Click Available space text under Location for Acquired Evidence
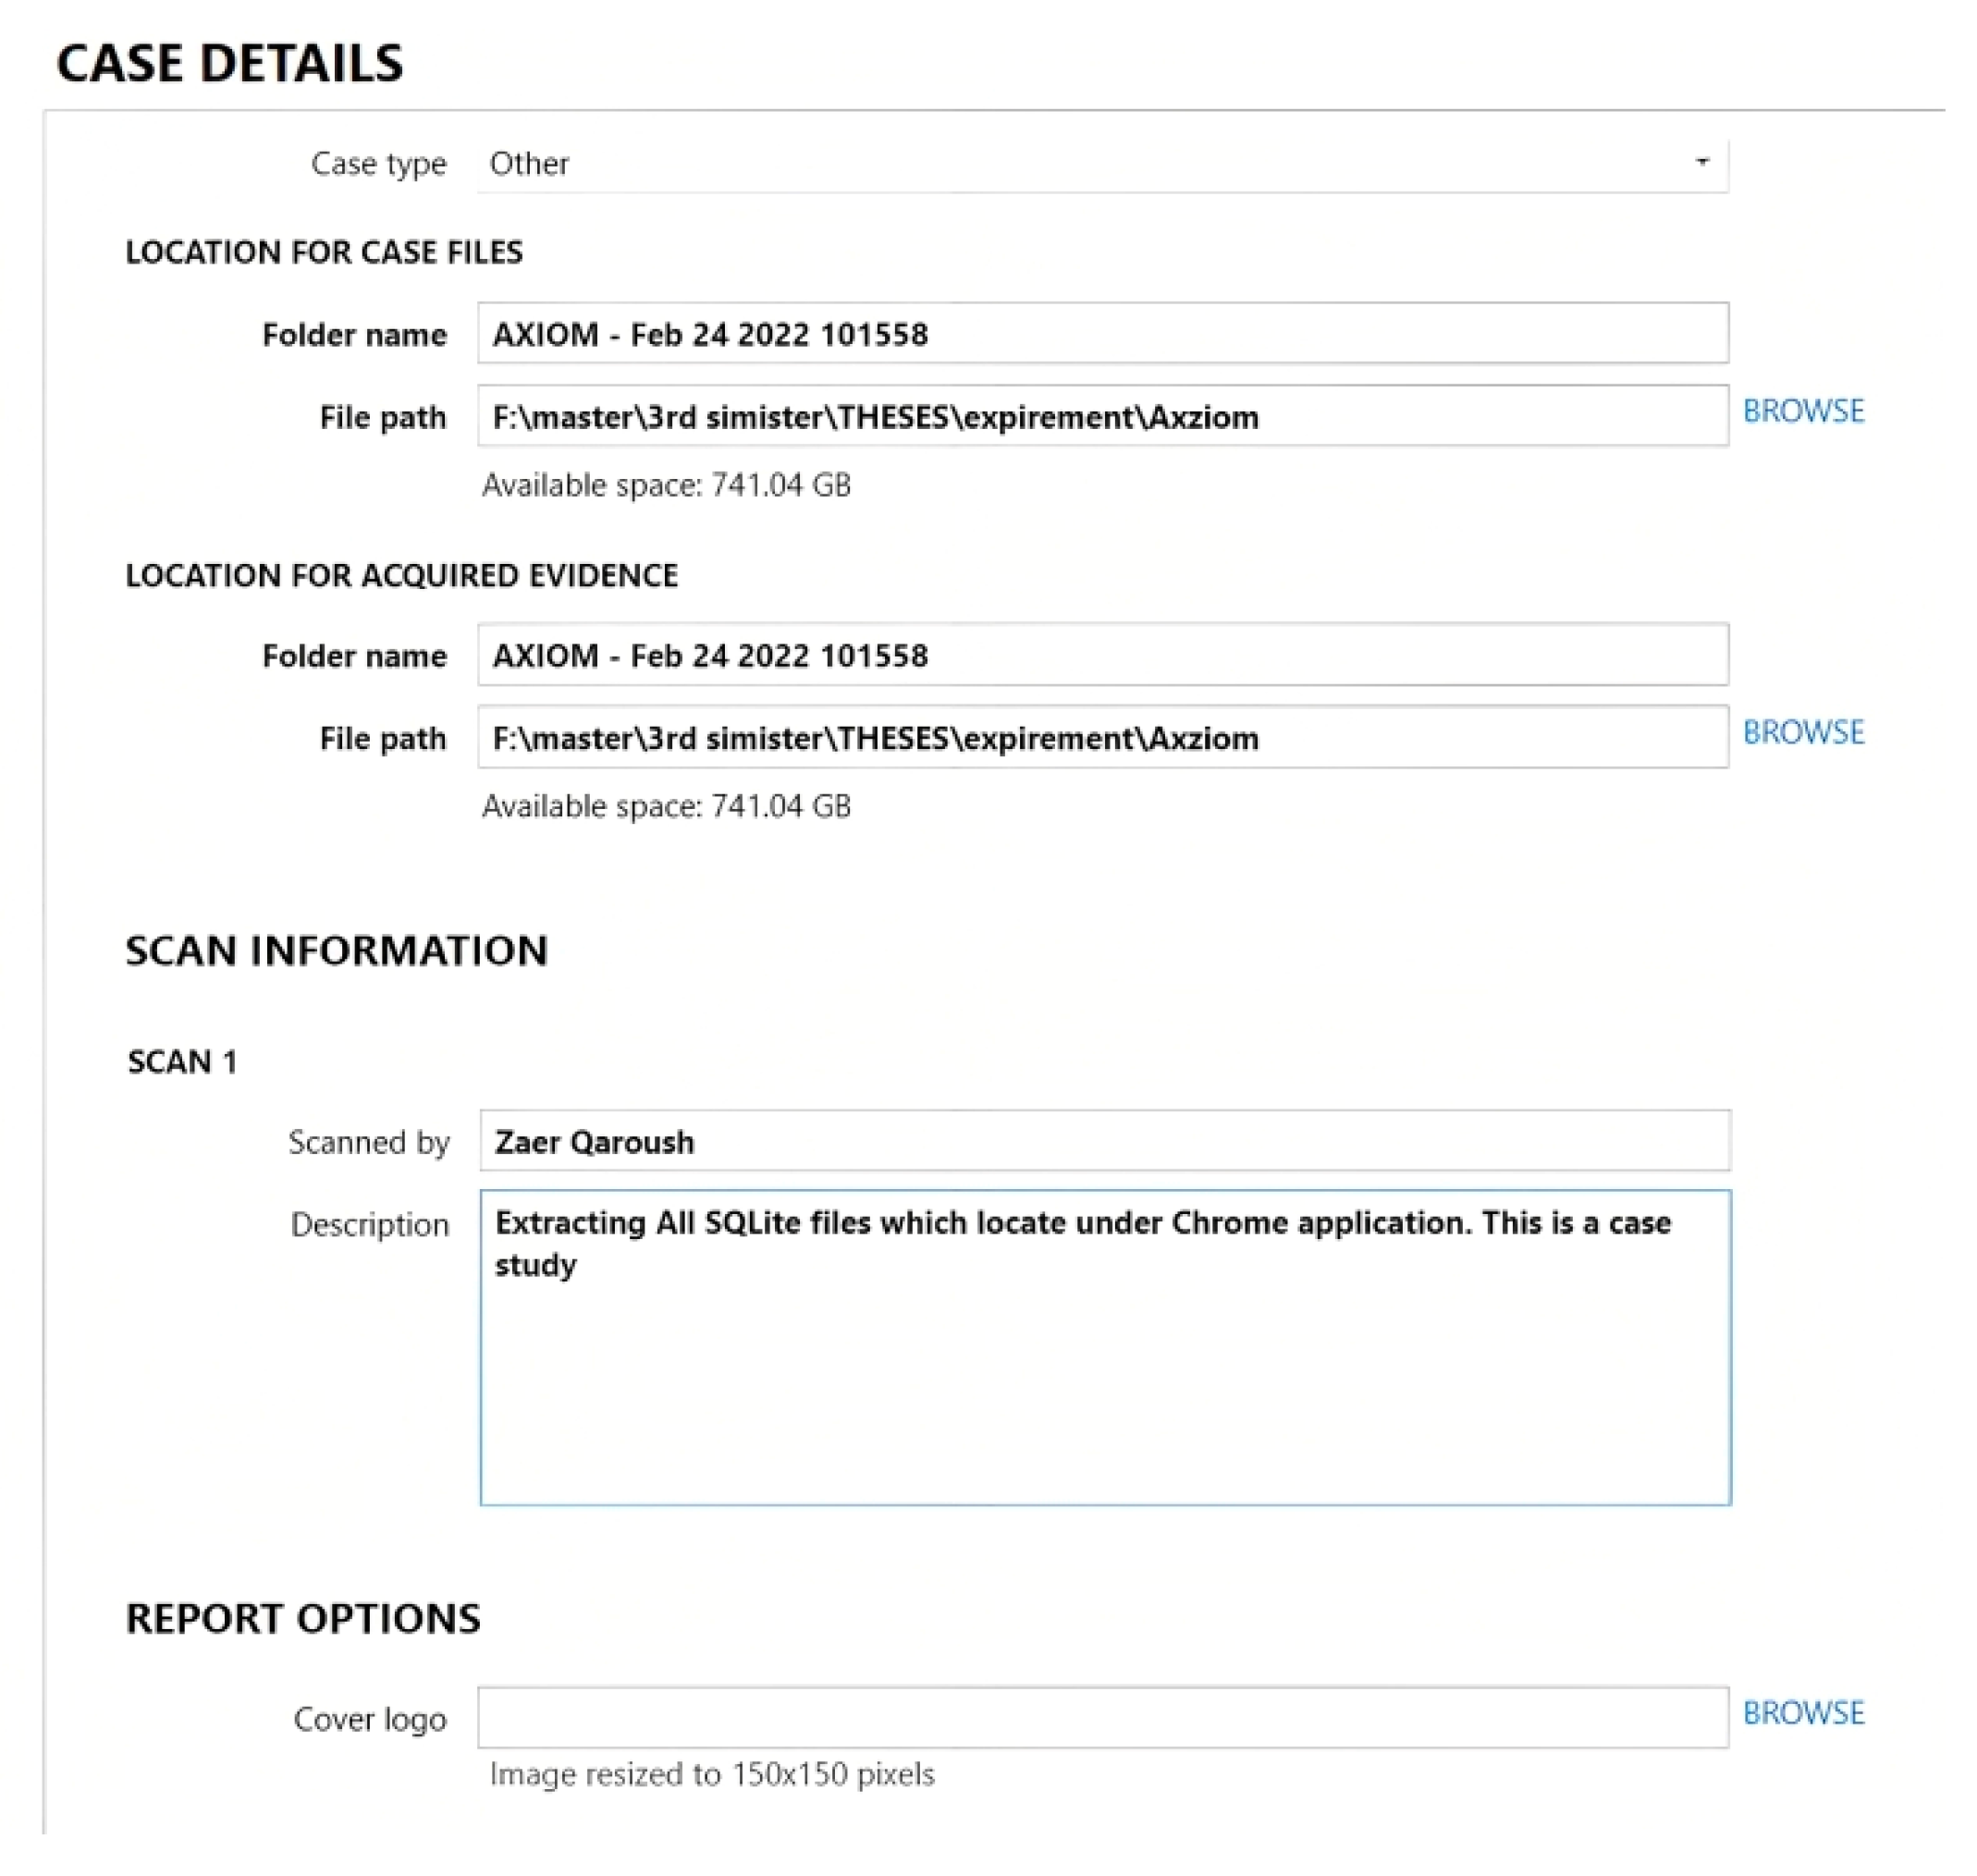Screen dimensions: 1977x1876 (x=666, y=806)
